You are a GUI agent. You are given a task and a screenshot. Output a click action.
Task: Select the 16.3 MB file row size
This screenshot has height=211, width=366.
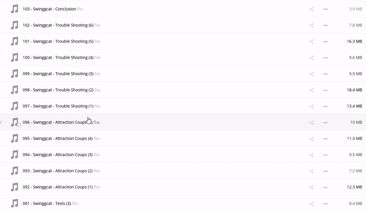click(x=354, y=41)
